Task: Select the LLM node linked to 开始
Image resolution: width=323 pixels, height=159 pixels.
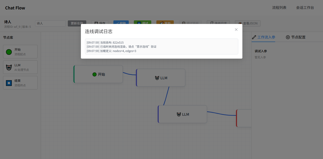Action: point(160,78)
